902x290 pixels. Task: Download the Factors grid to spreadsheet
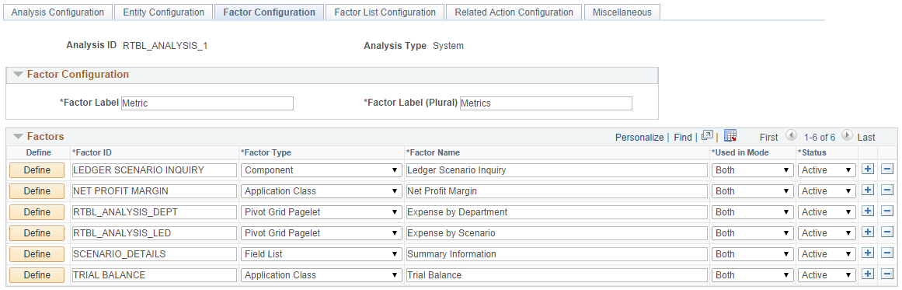point(730,136)
